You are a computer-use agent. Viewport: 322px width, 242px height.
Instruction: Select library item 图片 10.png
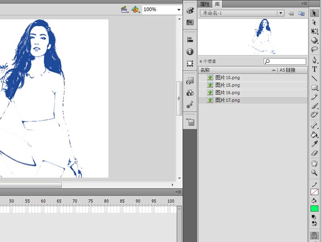(x=253, y=77)
